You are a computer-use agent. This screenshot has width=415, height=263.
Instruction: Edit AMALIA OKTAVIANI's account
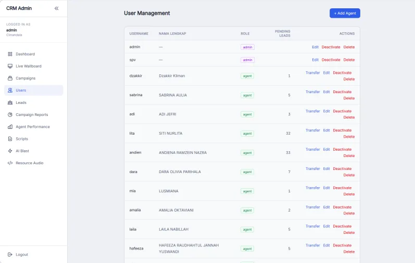326,207
